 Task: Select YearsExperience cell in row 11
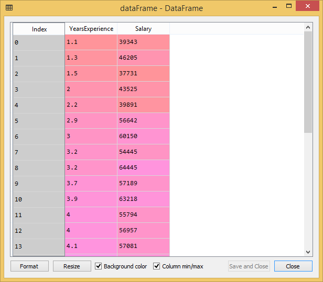pyautogui.click(x=91, y=215)
